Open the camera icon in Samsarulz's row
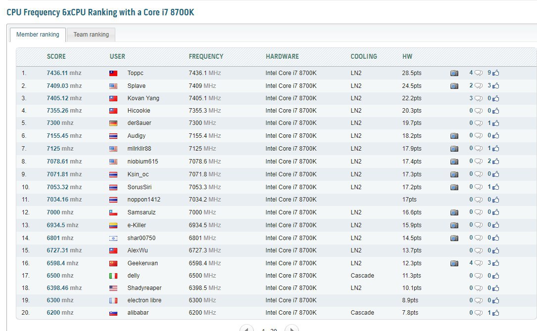537x331 pixels. coord(454,212)
